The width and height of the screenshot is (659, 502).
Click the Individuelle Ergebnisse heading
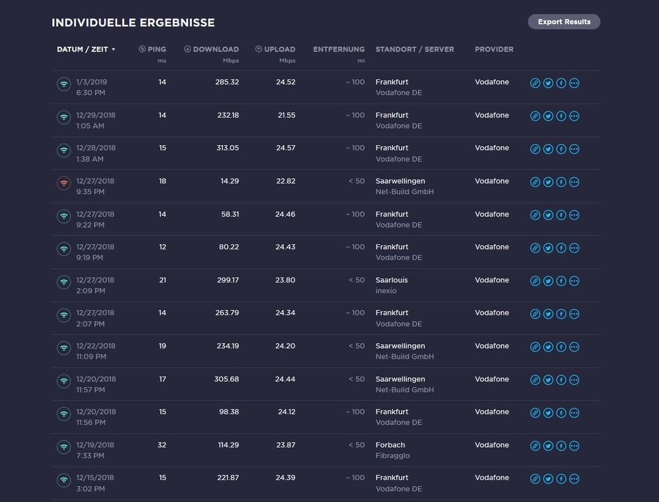[133, 22]
